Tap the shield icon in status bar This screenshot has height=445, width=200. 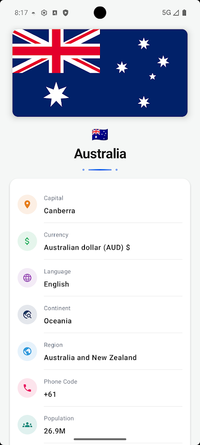(65, 13)
